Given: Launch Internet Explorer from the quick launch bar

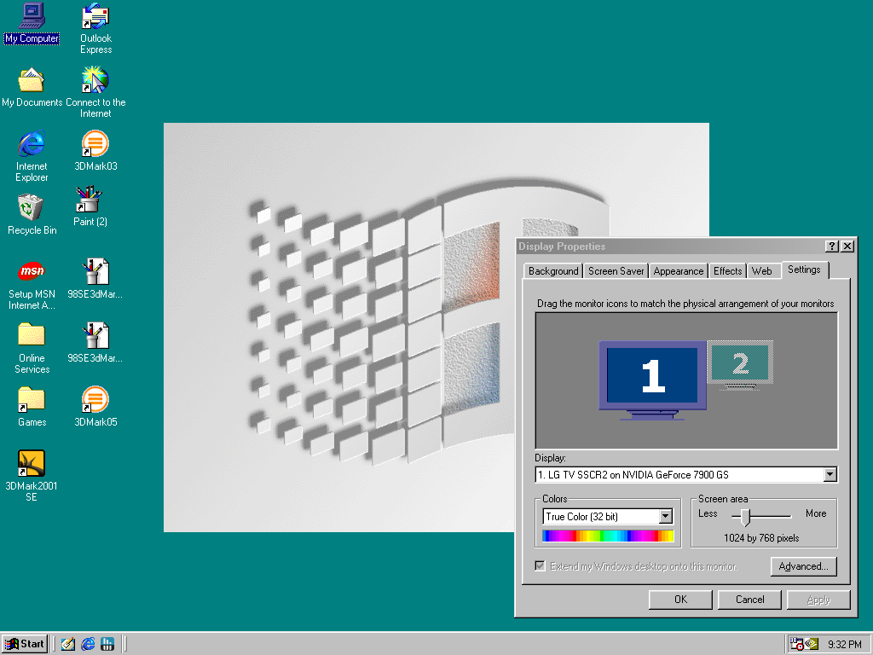Looking at the screenshot, I should 88,645.
